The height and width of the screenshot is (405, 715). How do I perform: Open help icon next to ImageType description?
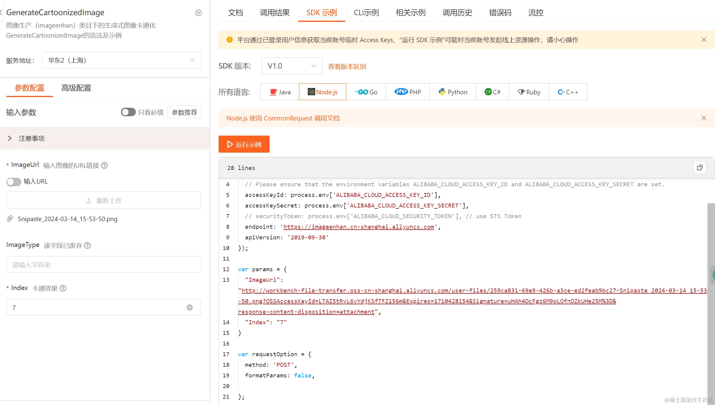[x=87, y=245]
